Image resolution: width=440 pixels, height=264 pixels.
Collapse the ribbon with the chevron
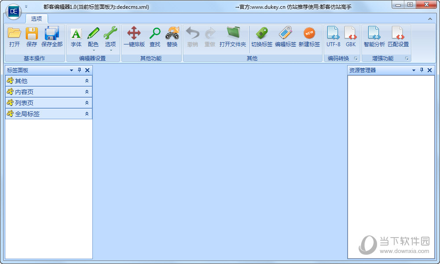[430, 19]
